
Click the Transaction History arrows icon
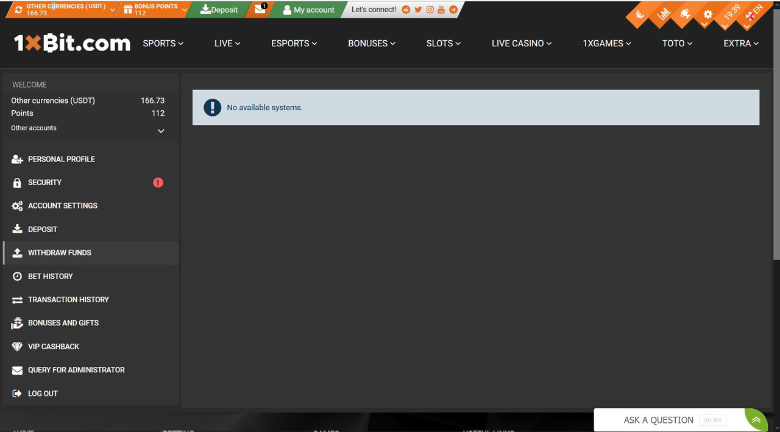pos(17,300)
